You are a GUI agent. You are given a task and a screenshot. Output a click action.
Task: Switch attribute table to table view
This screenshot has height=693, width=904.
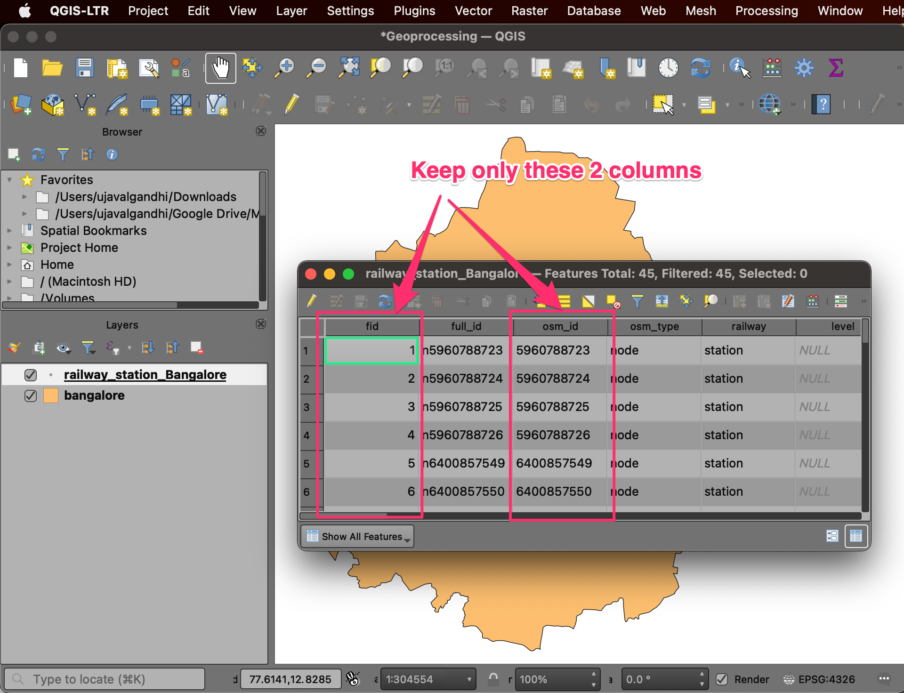point(856,536)
